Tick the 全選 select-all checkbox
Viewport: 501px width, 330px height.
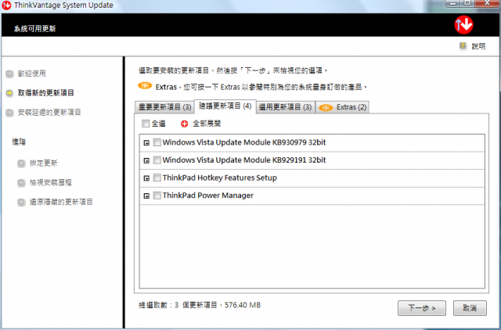[x=146, y=124]
